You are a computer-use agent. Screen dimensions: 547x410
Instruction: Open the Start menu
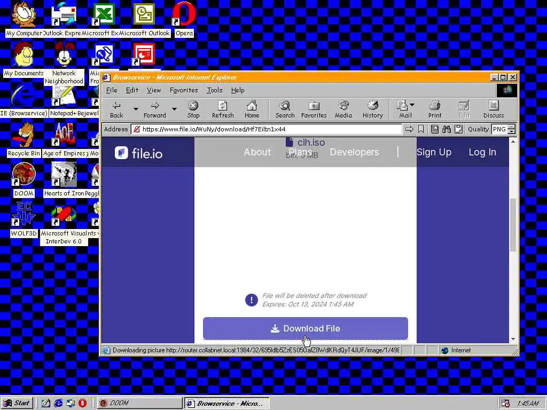pos(17,403)
